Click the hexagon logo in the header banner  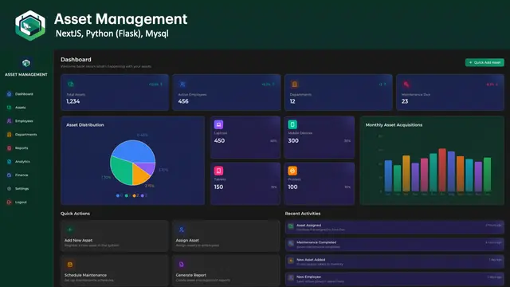click(30, 26)
